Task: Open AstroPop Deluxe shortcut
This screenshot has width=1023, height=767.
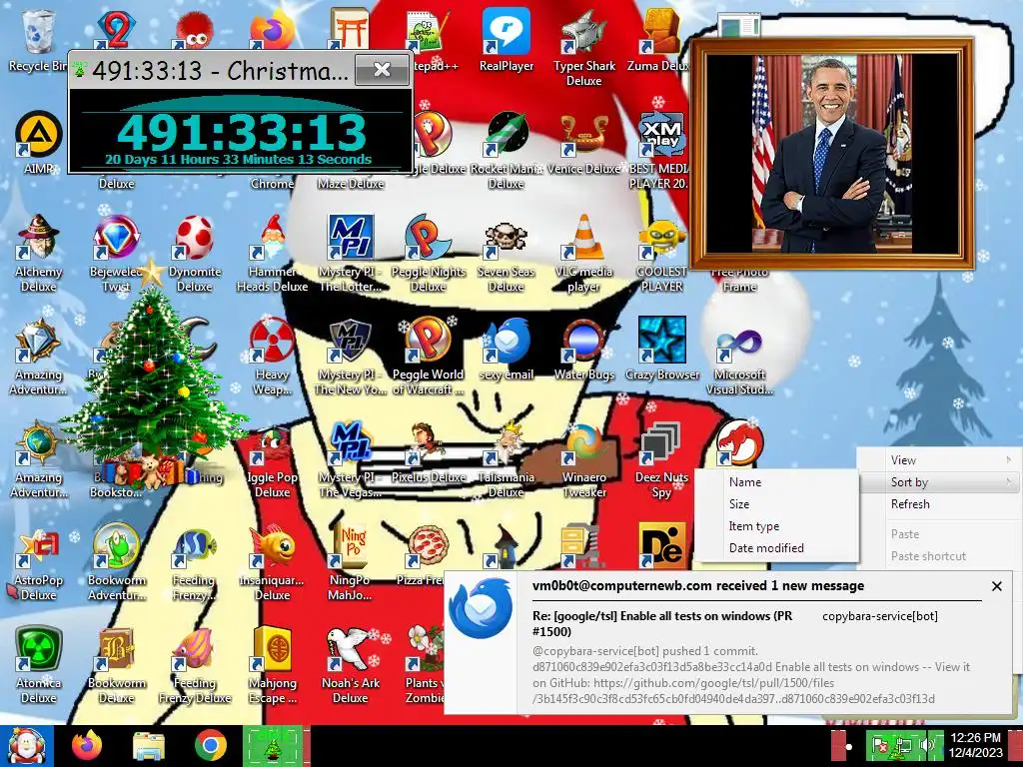Action: pyautogui.click(x=38, y=562)
